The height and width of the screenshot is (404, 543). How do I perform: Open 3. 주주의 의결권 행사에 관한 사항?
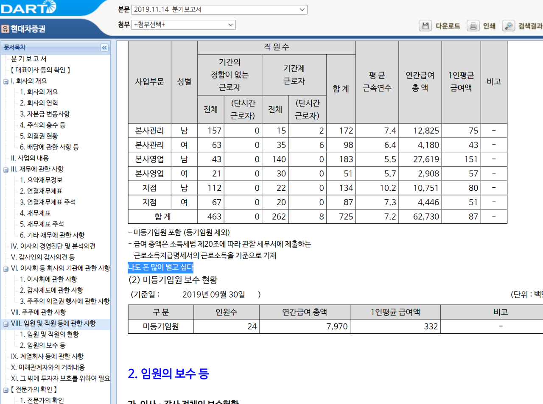tap(65, 301)
